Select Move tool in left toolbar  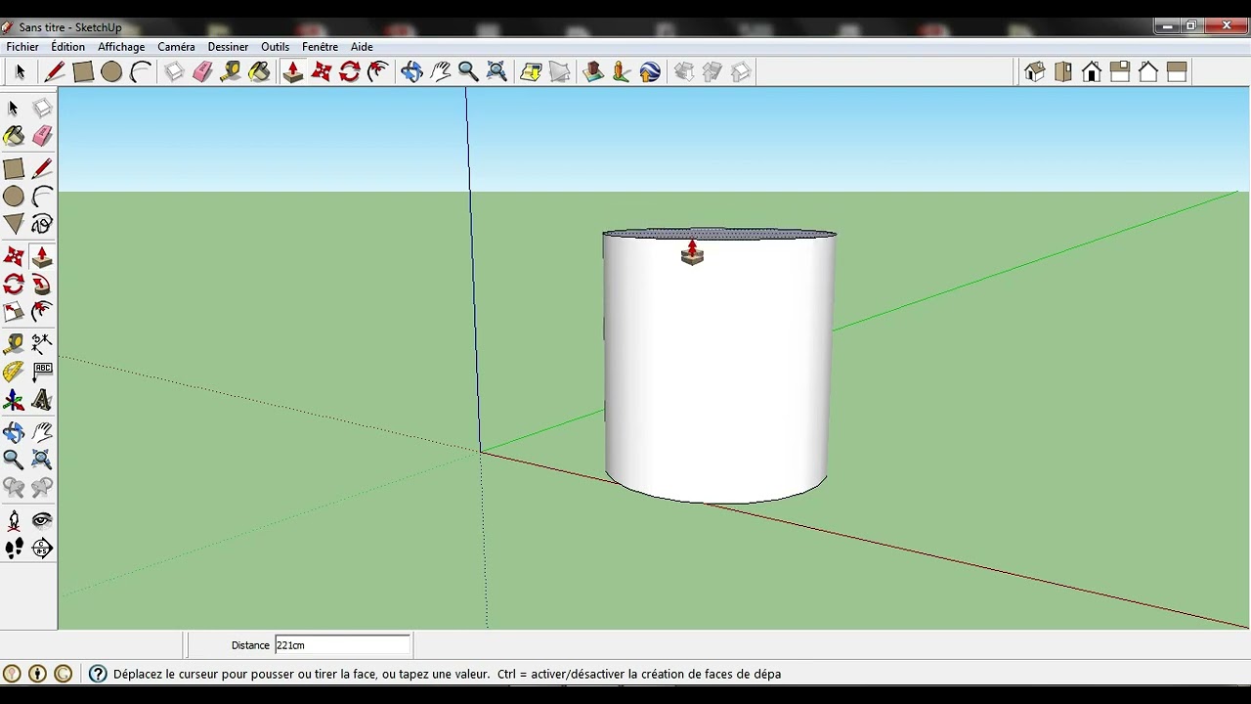tap(14, 256)
